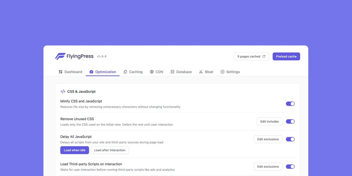Click 'Loads only the CSS used' description

[x=117, y=124]
